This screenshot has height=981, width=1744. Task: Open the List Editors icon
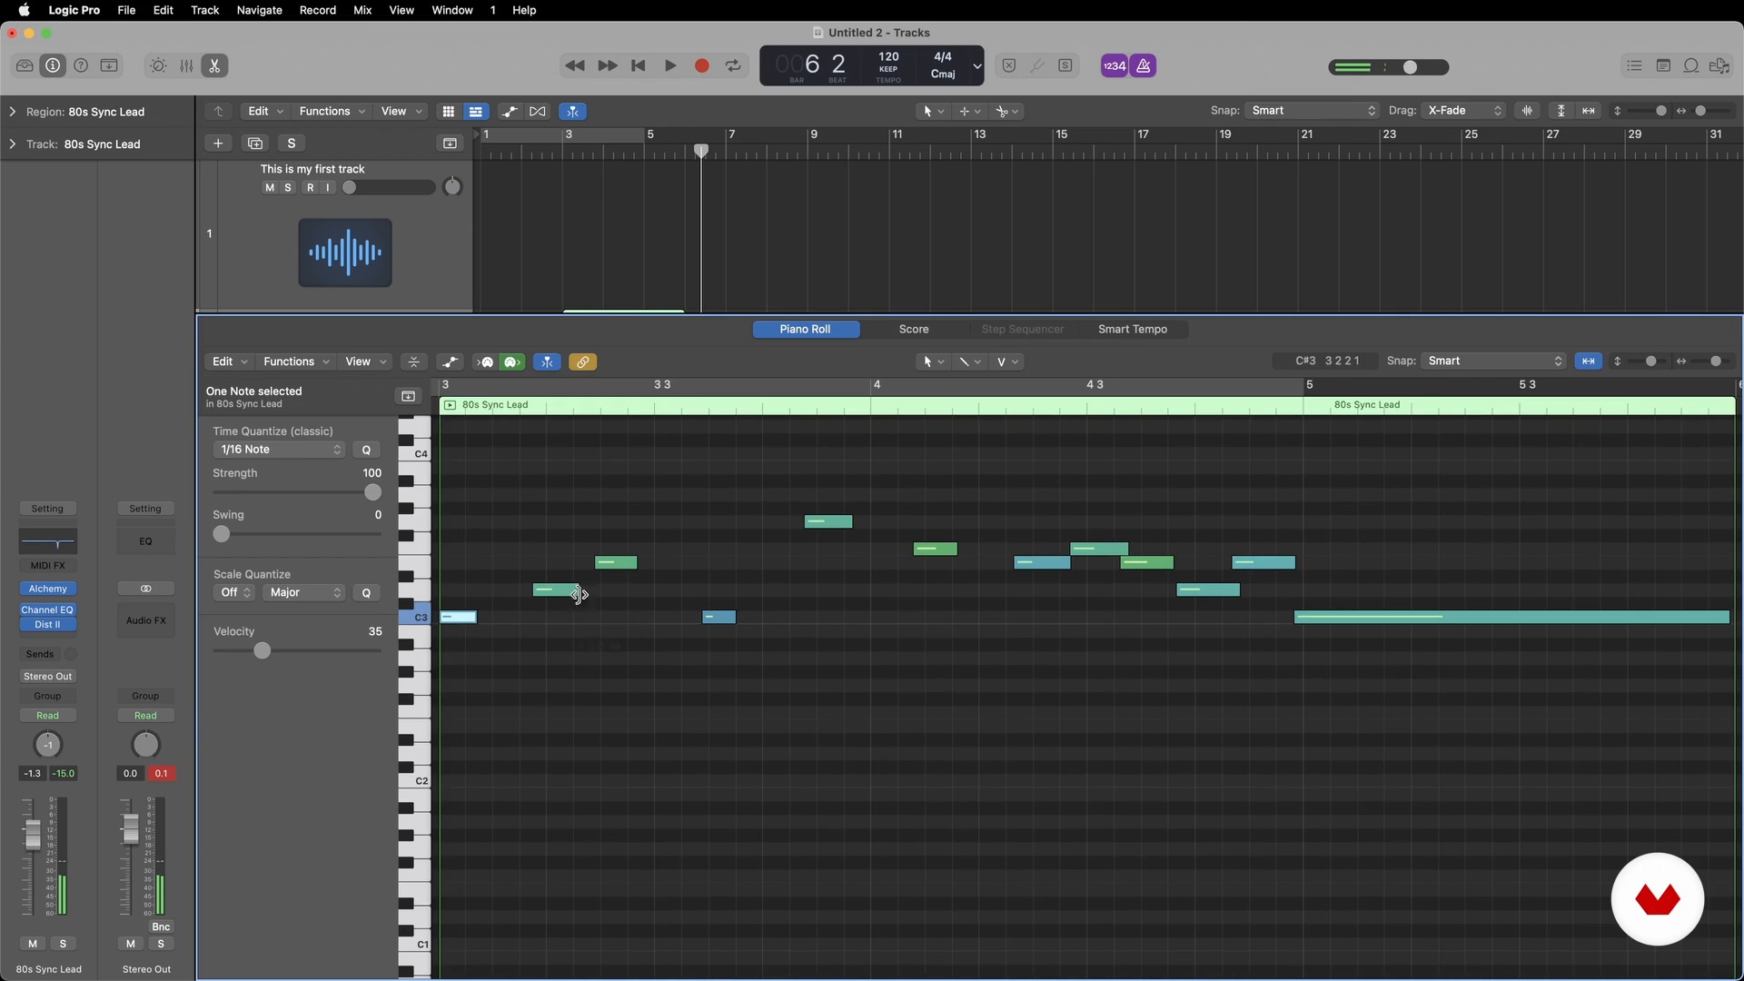click(x=1634, y=65)
